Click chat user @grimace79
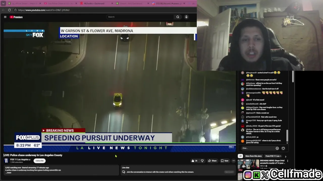 point(251,113)
